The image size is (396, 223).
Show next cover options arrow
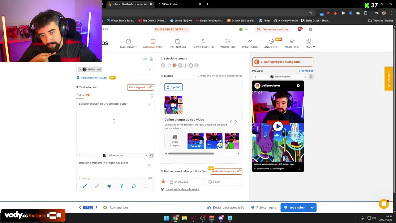[236, 121]
